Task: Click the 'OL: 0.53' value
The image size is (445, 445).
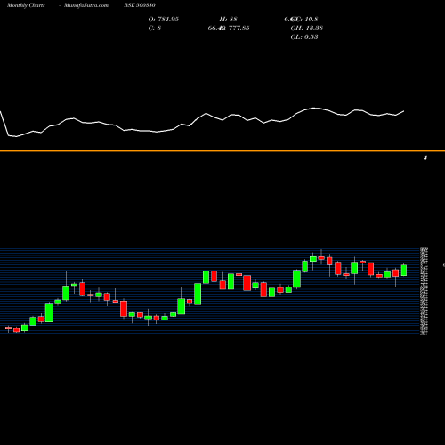Action: tap(304, 37)
